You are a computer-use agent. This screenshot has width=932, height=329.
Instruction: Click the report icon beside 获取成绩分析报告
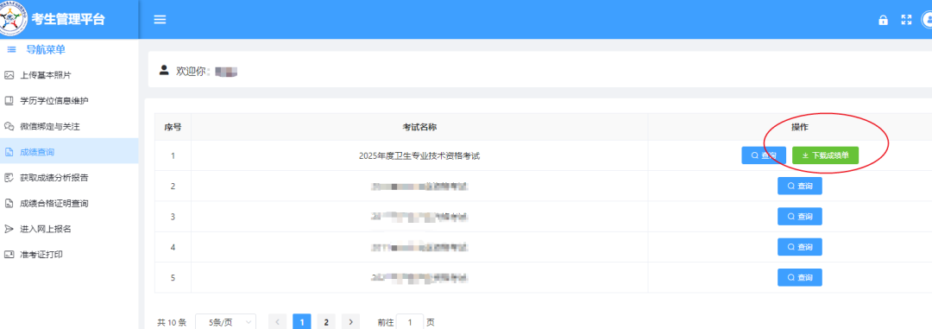9,177
